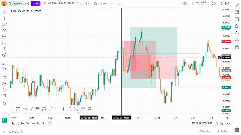Open the calendar panel in right sidebar
The width and height of the screenshot is (241, 135).
(x=237, y=19)
